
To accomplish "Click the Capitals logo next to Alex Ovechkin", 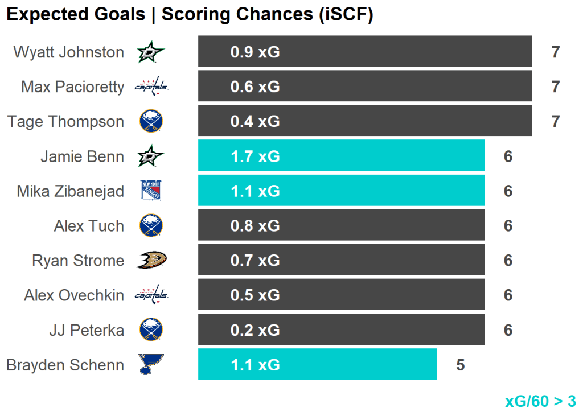I will pos(151,295).
